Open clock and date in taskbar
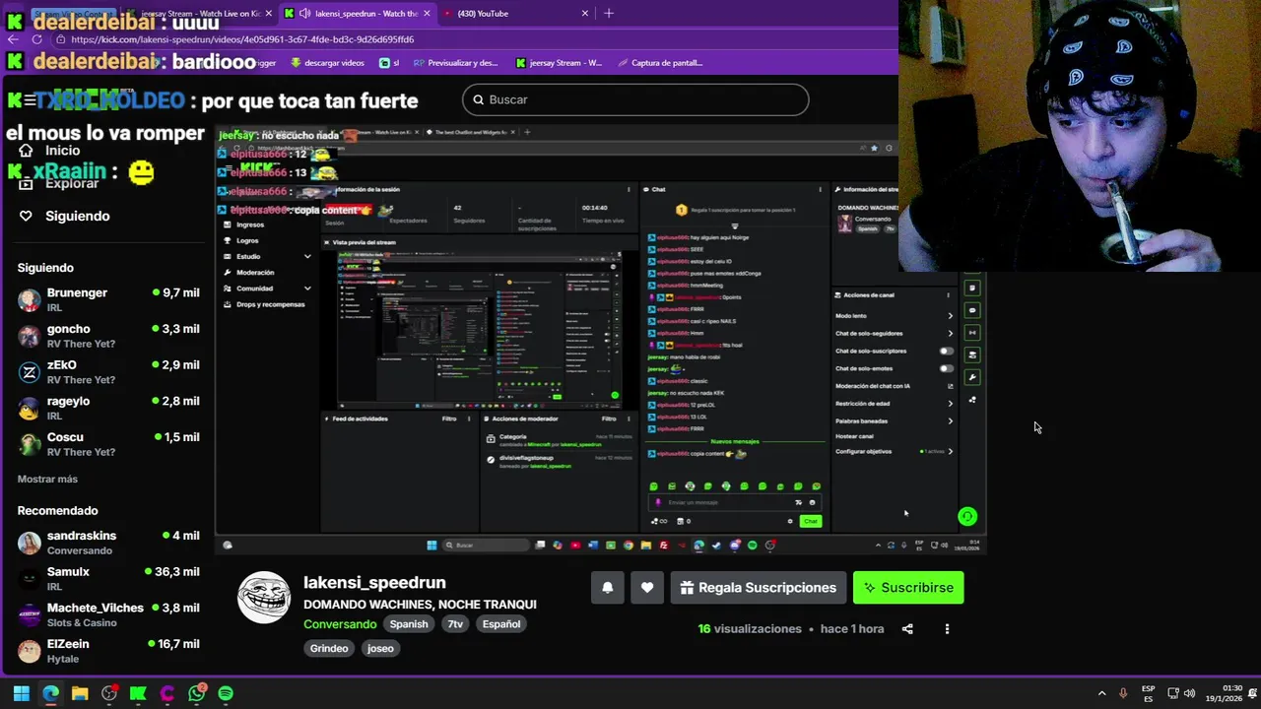The width and height of the screenshot is (1261, 709). (x=1223, y=693)
